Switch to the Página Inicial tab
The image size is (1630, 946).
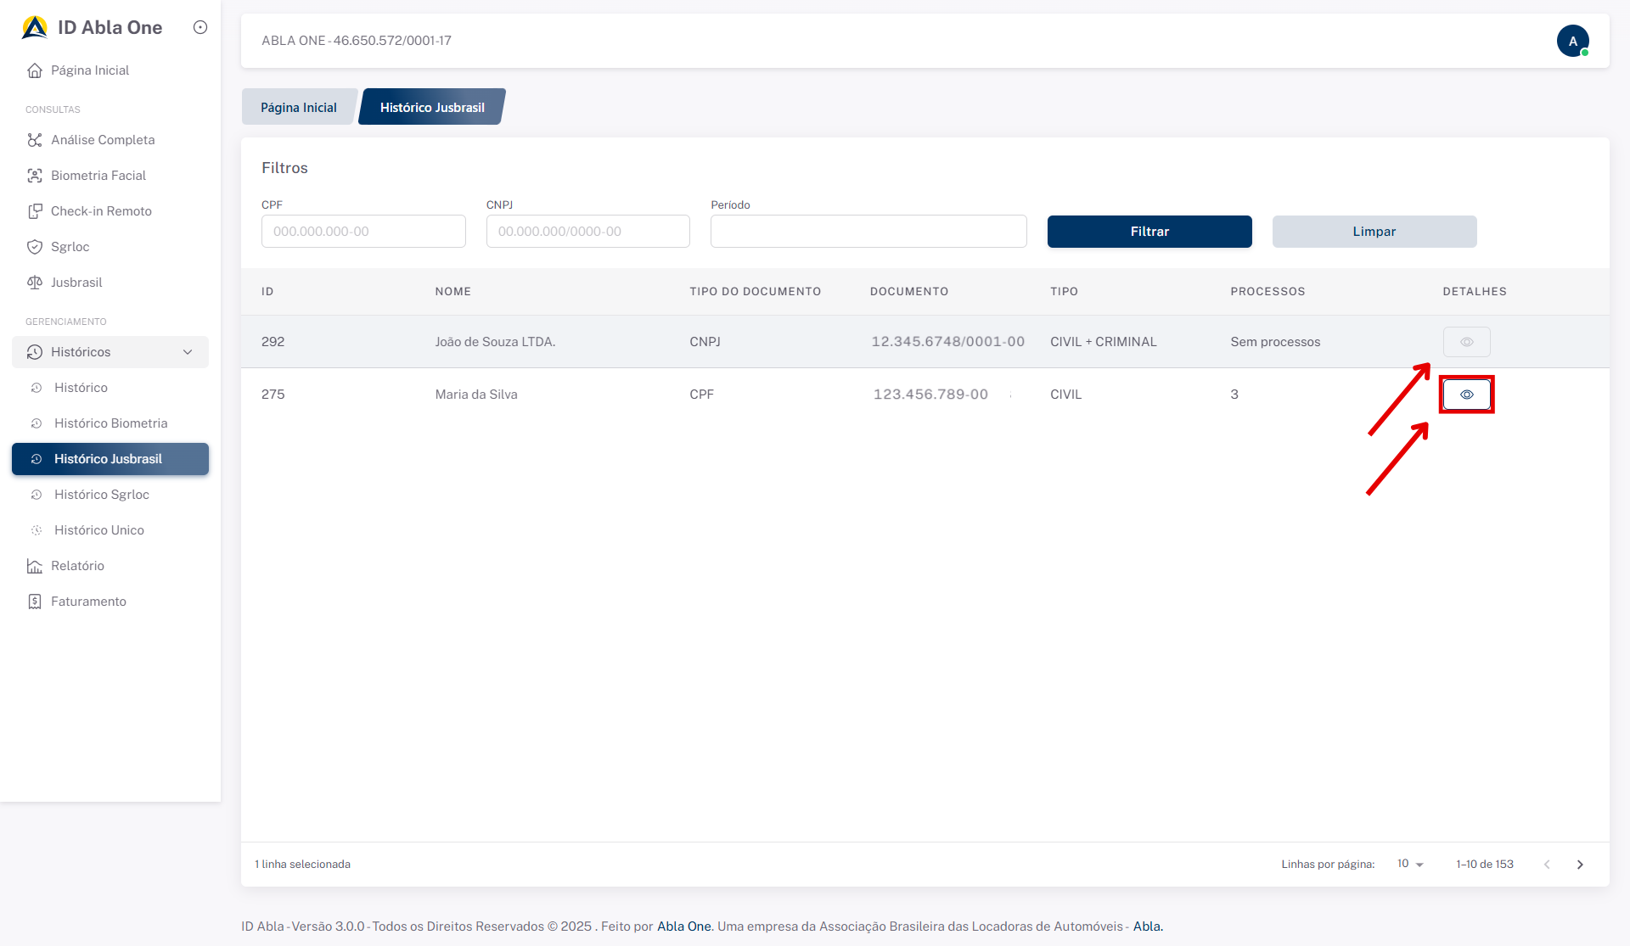[x=298, y=108]
